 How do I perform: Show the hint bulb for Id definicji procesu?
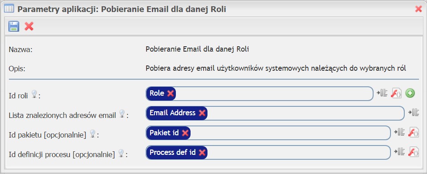click(x=121, y=153)
